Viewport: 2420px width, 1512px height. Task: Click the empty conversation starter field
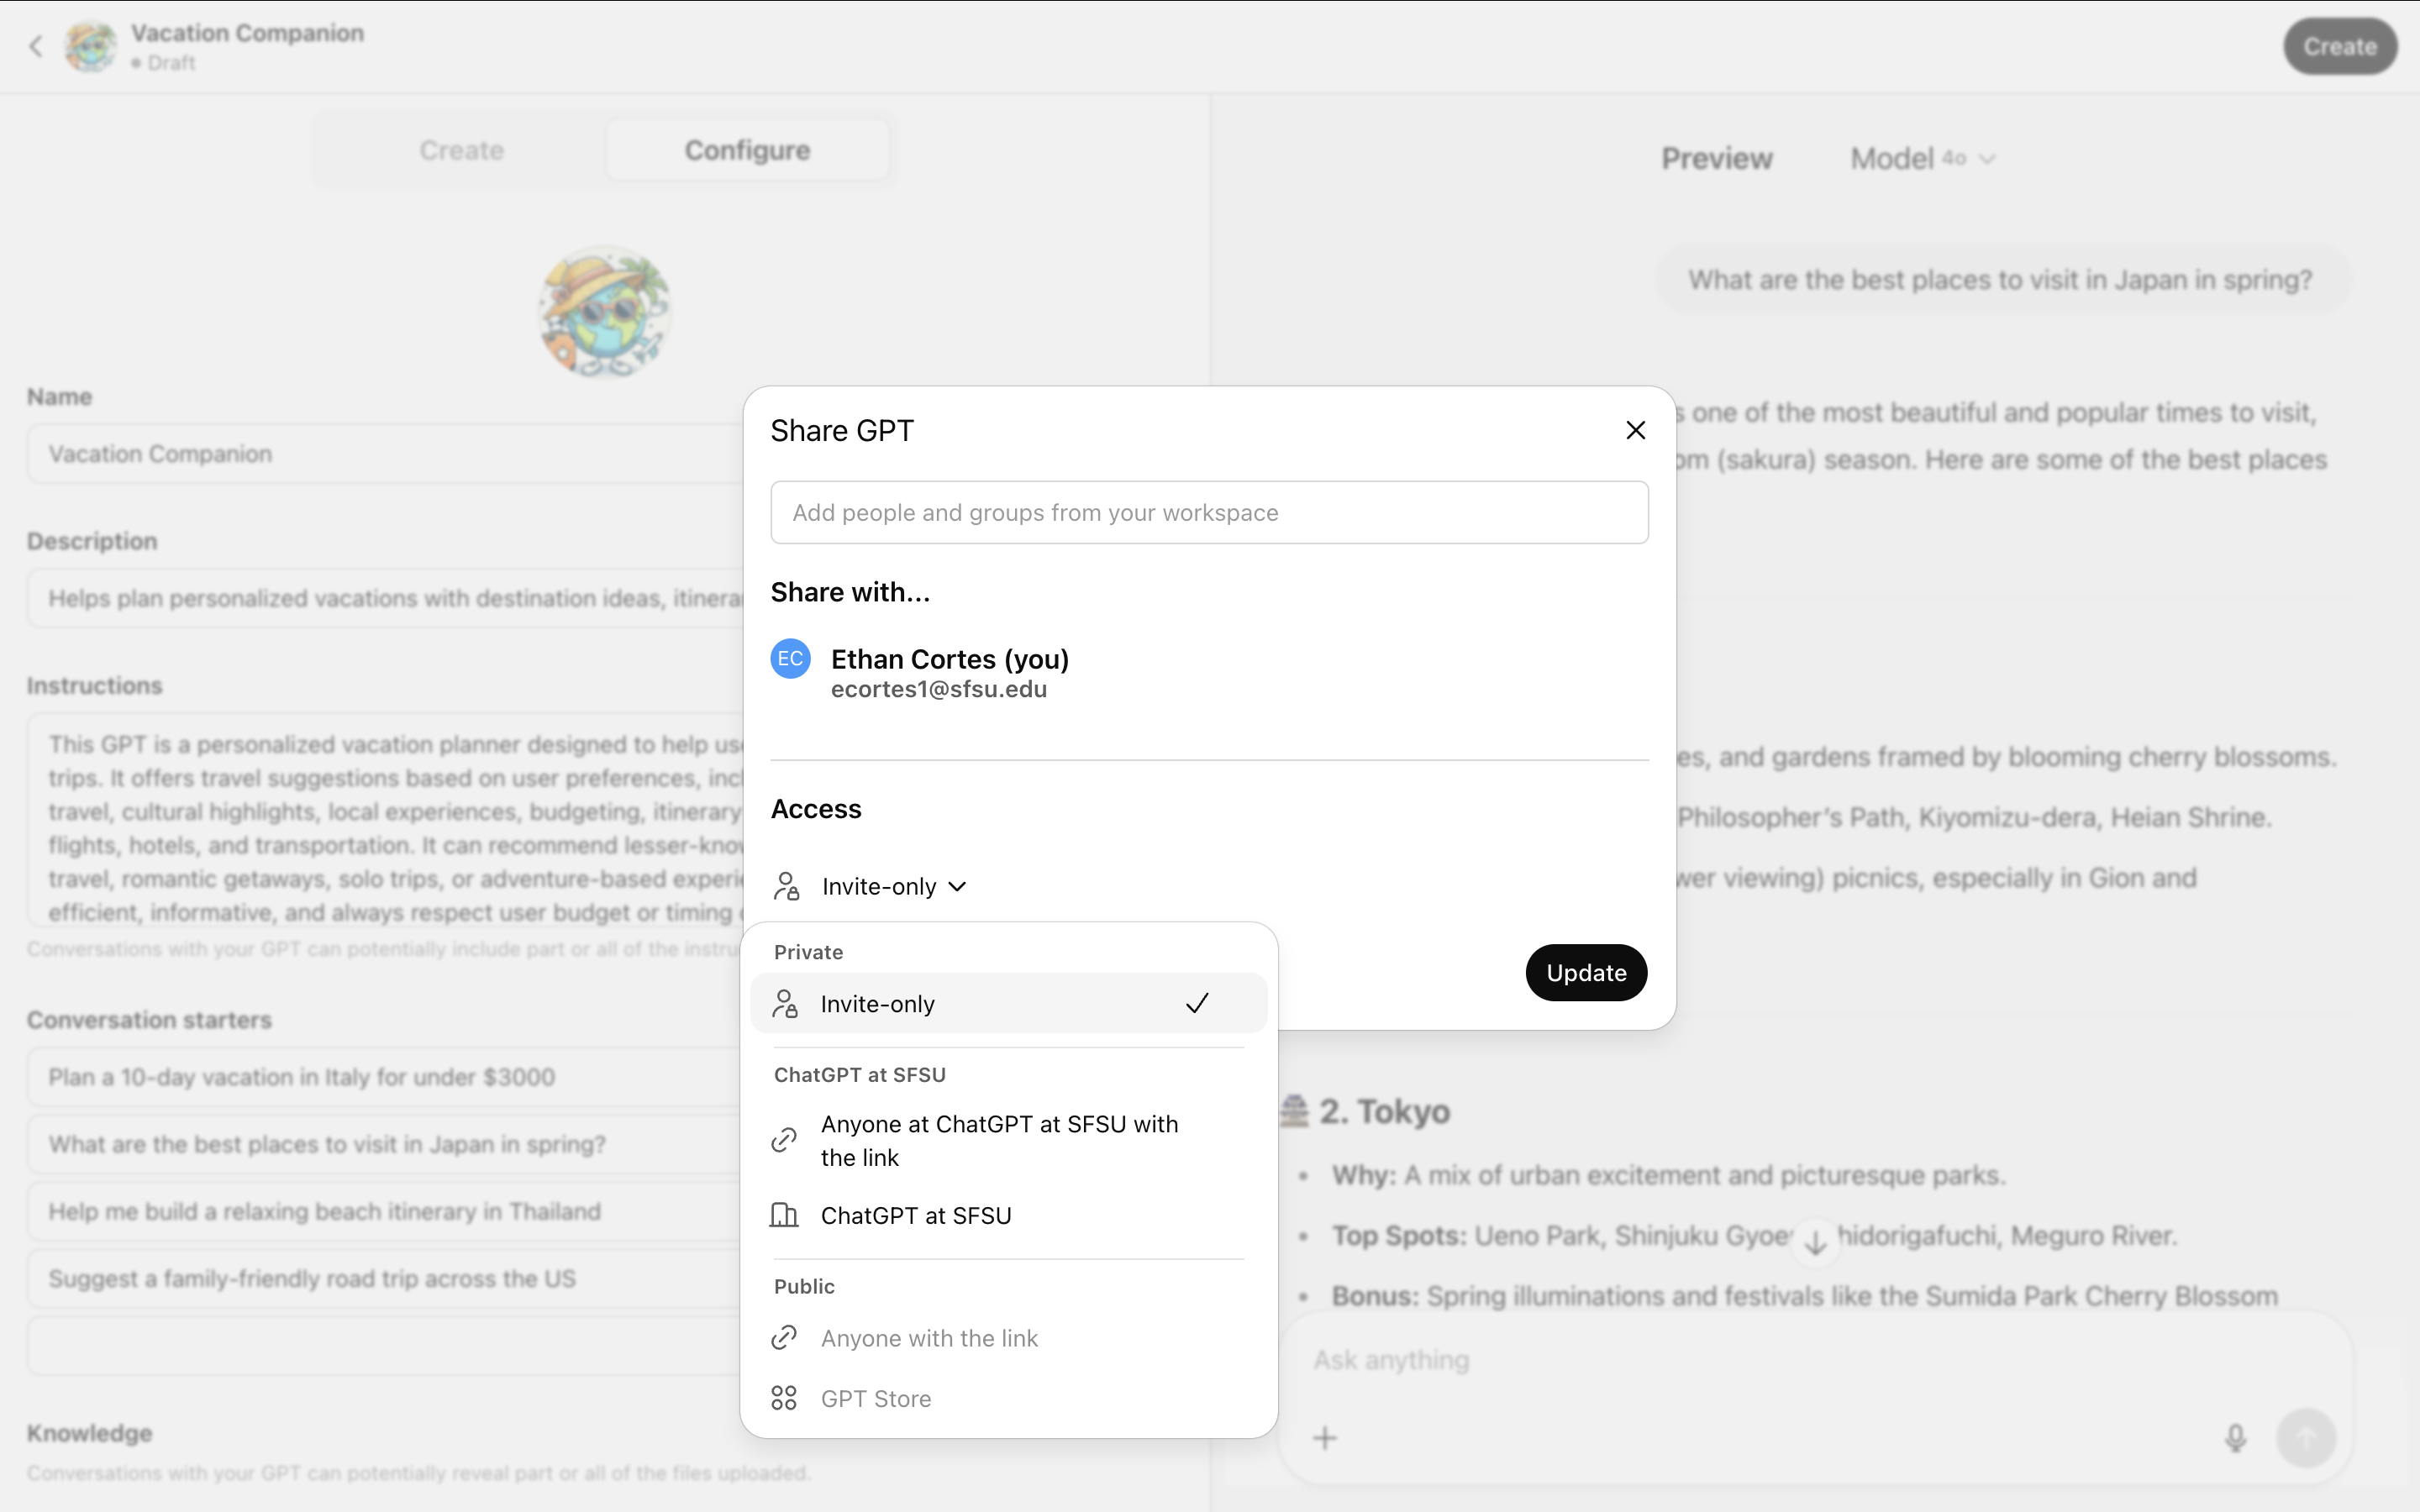(385, 1346)
